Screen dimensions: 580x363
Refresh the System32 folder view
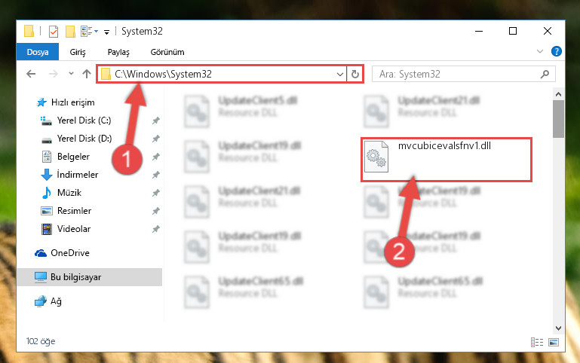(x=354, y=75)
